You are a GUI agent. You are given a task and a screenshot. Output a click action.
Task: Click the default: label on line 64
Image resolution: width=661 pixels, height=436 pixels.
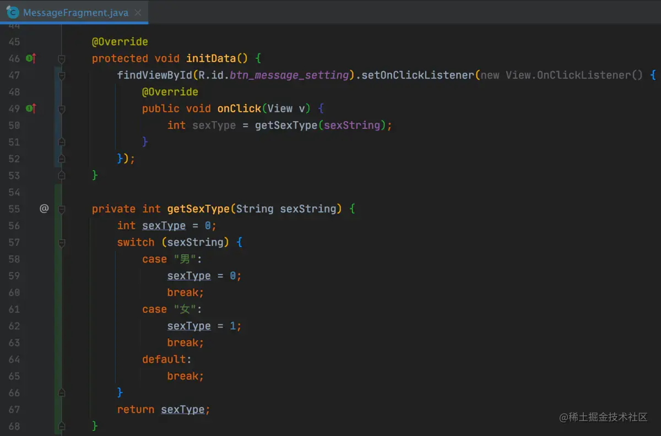click(167, 359)
